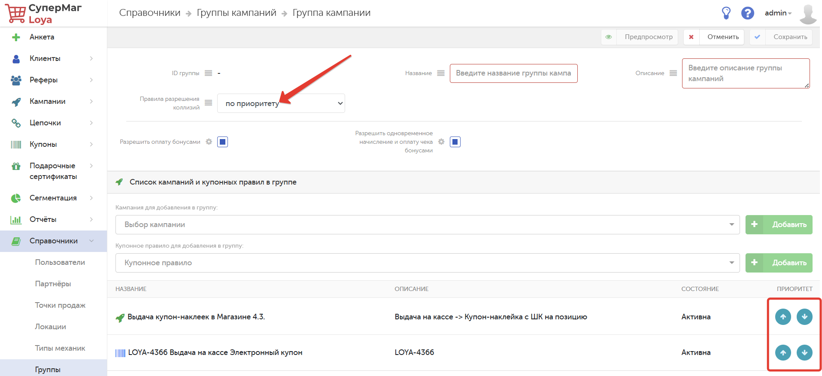The image size is (822, 376).
Task: Open Локации under Справочники
Action: click(x=51, y=327)
